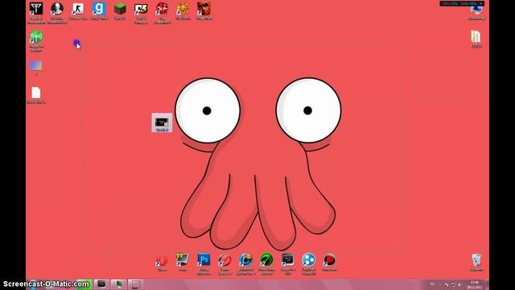Launch Razer Game Booster shortcut
This screenshot has width=515, height=290.
(266, 264)
